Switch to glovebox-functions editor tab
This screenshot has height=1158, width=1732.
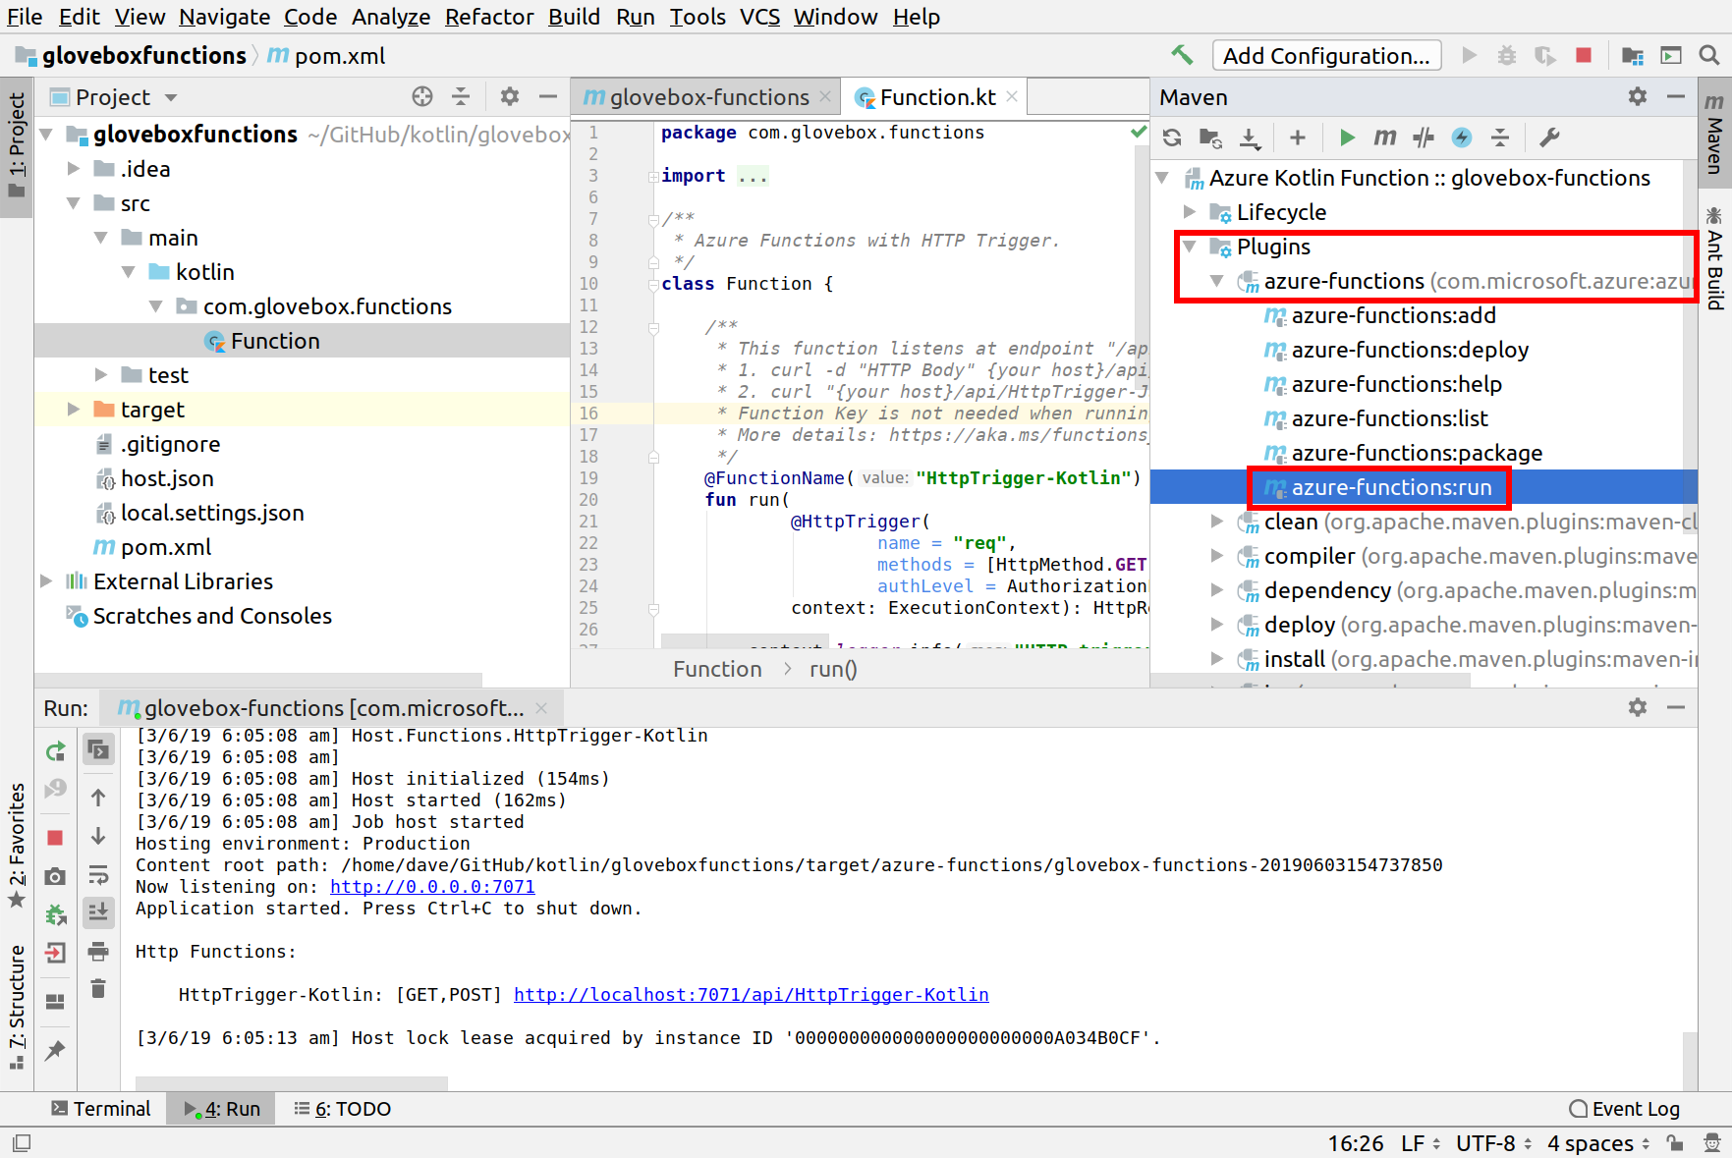[706, 97]
